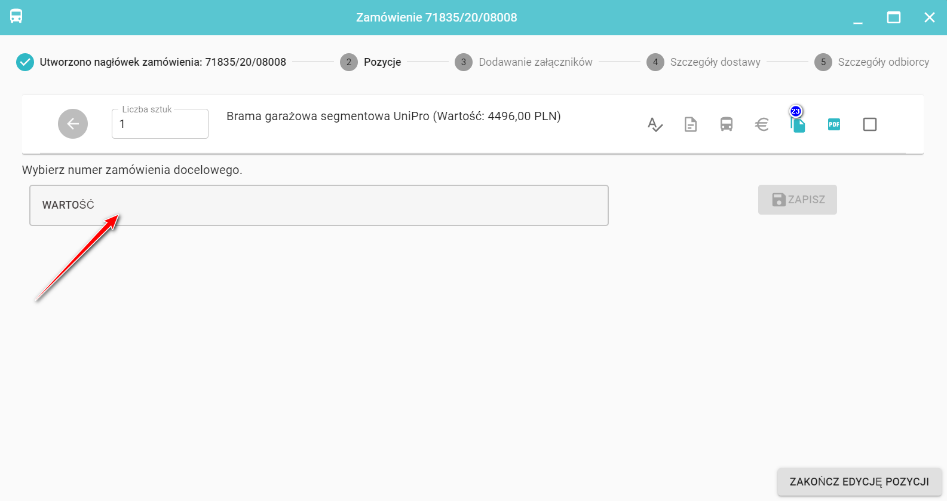Expand the WARTOŚĆ dropdown field
Viewport: 947px width, 501px height.
click(318, 205)
